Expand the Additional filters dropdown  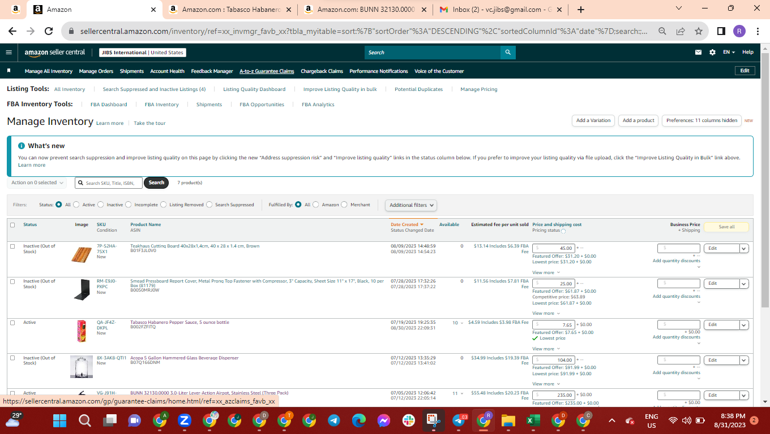pos(412,205)
